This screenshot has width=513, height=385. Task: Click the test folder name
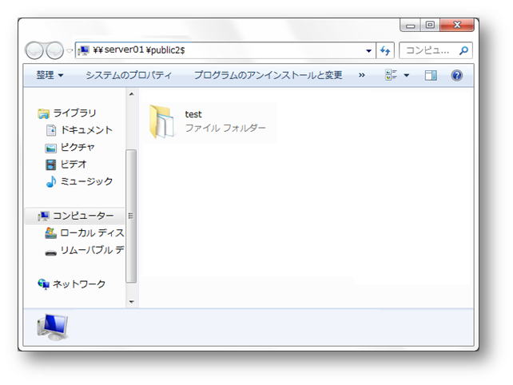193,114
